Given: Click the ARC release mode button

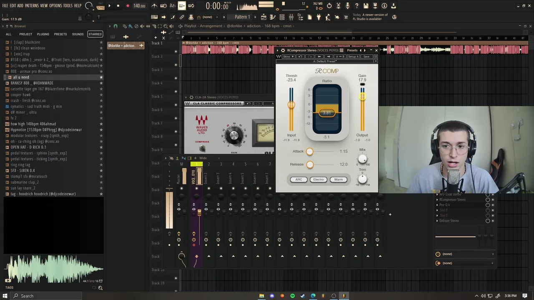Looking at the screenshot, I should tap(299, 180).
